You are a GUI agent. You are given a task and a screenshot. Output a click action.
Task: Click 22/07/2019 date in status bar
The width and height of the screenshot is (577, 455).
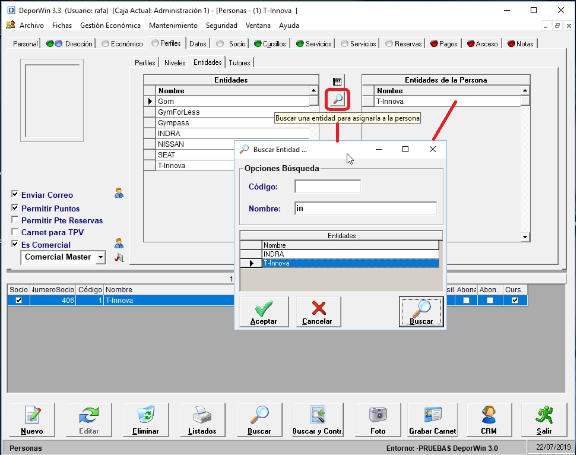click(553, 447)
